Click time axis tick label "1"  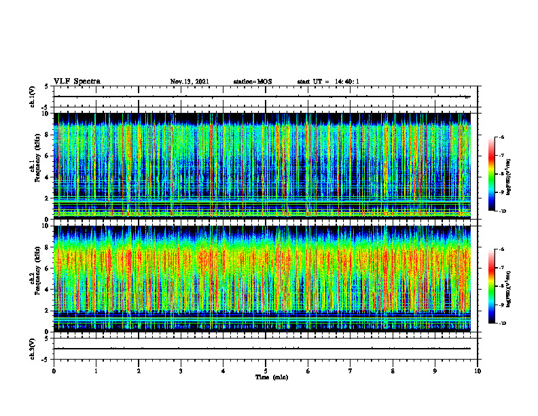(96, 371)
